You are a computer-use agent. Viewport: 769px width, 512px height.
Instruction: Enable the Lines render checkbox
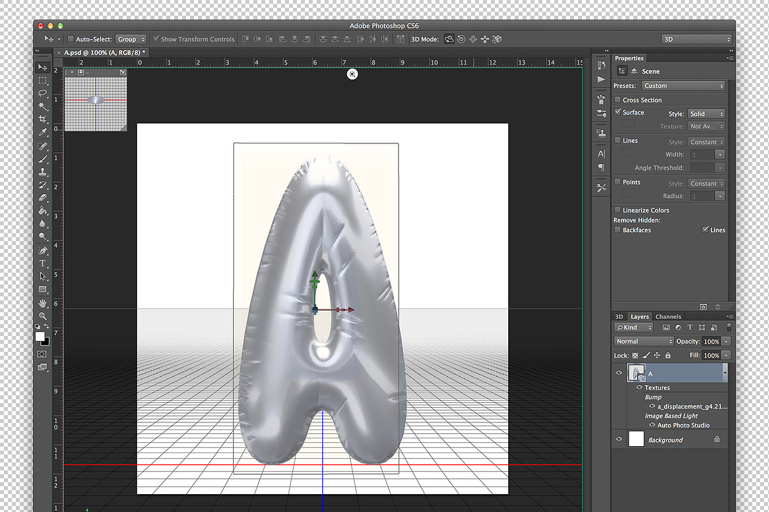[618, 140]
